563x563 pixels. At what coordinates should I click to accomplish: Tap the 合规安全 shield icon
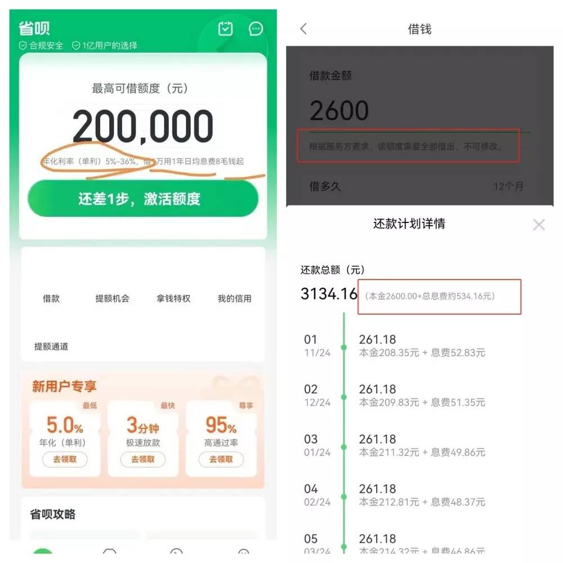(23, 46)
